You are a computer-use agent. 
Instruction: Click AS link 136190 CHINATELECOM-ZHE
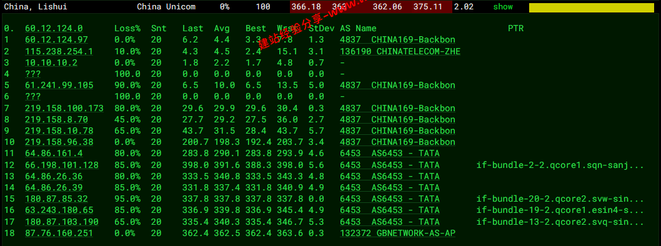tap(400, 51)
